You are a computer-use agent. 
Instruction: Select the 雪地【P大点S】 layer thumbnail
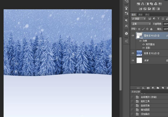click(139, 35)
